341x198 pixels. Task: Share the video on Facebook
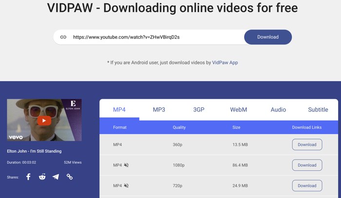(28, 177)
